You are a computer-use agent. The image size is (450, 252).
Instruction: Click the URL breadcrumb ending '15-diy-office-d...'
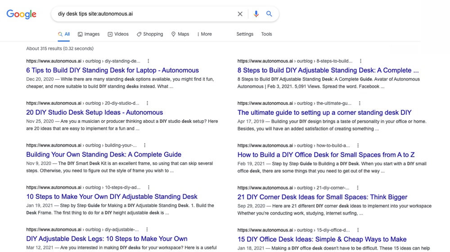tap(293, 230)
